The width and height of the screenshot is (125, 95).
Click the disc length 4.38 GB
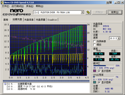[107, 32]
